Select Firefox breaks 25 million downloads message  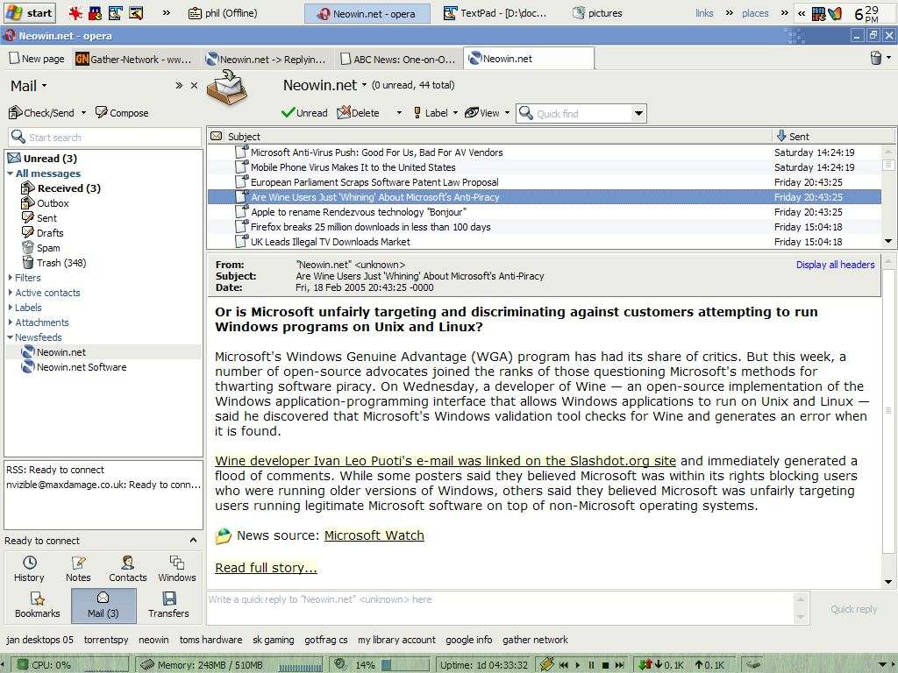coord(544,227)
